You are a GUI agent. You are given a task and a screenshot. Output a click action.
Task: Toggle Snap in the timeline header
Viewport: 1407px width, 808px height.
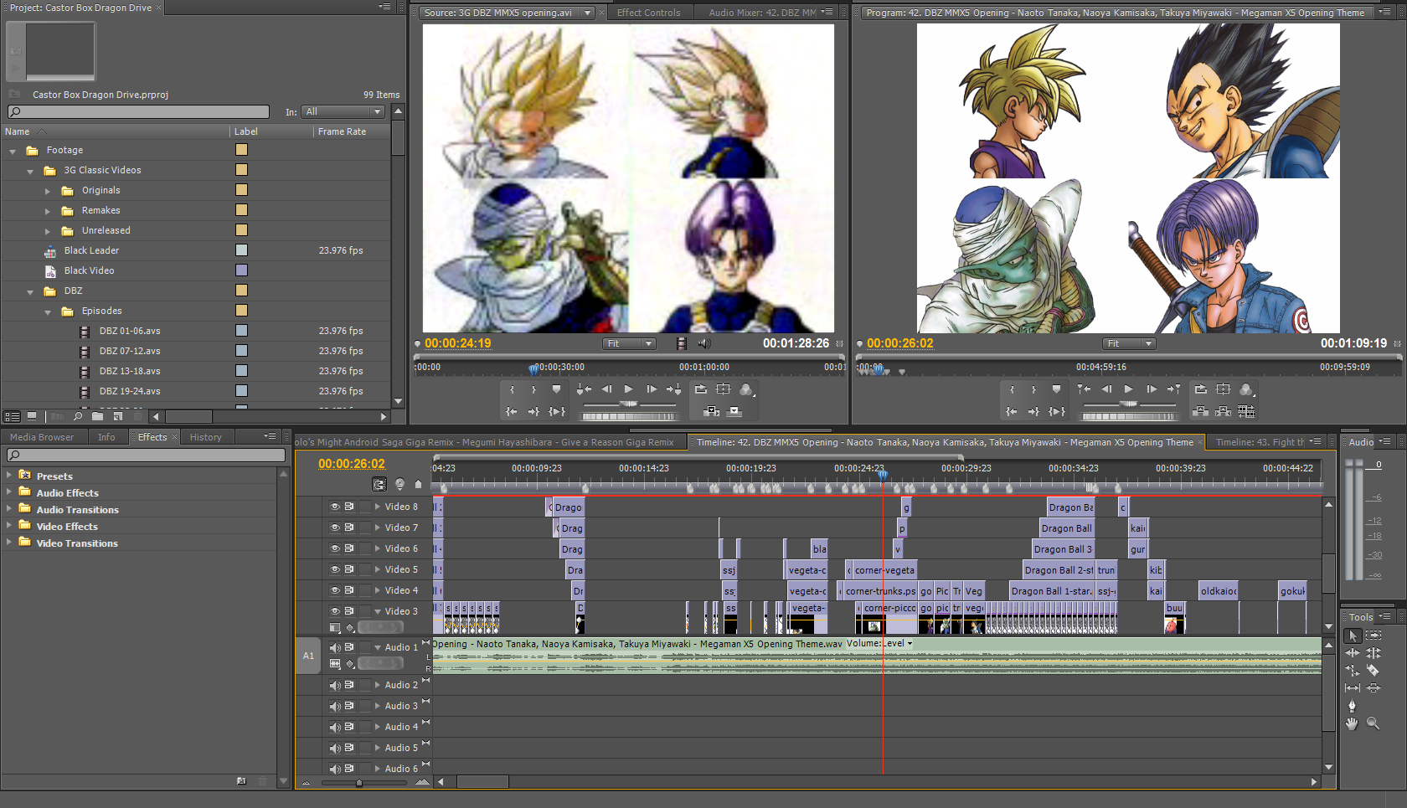click(x=379, y=484)
